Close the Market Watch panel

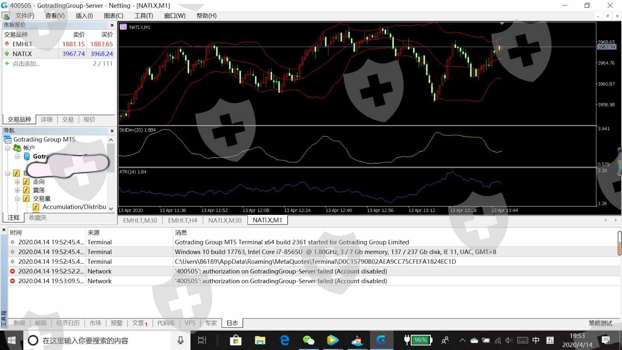112,25
